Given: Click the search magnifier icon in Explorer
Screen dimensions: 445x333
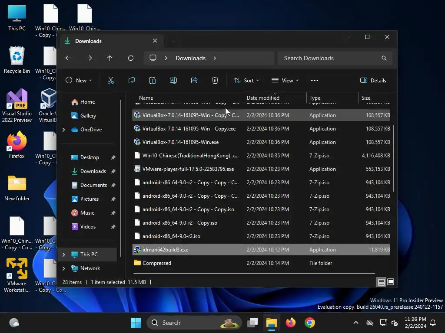Looking at the screenshot, I should tap(384, 58).
